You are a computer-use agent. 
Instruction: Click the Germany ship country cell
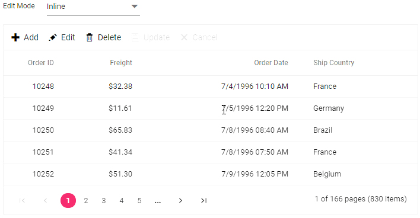pyautogui.click(x=329, y=108)
